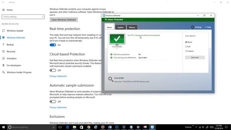Click the Scan now button
The image size is (231, 130).
195,57
